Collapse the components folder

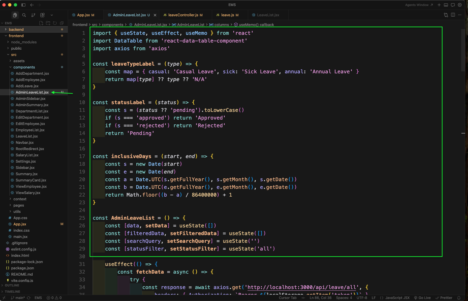(x=34, y=67)
